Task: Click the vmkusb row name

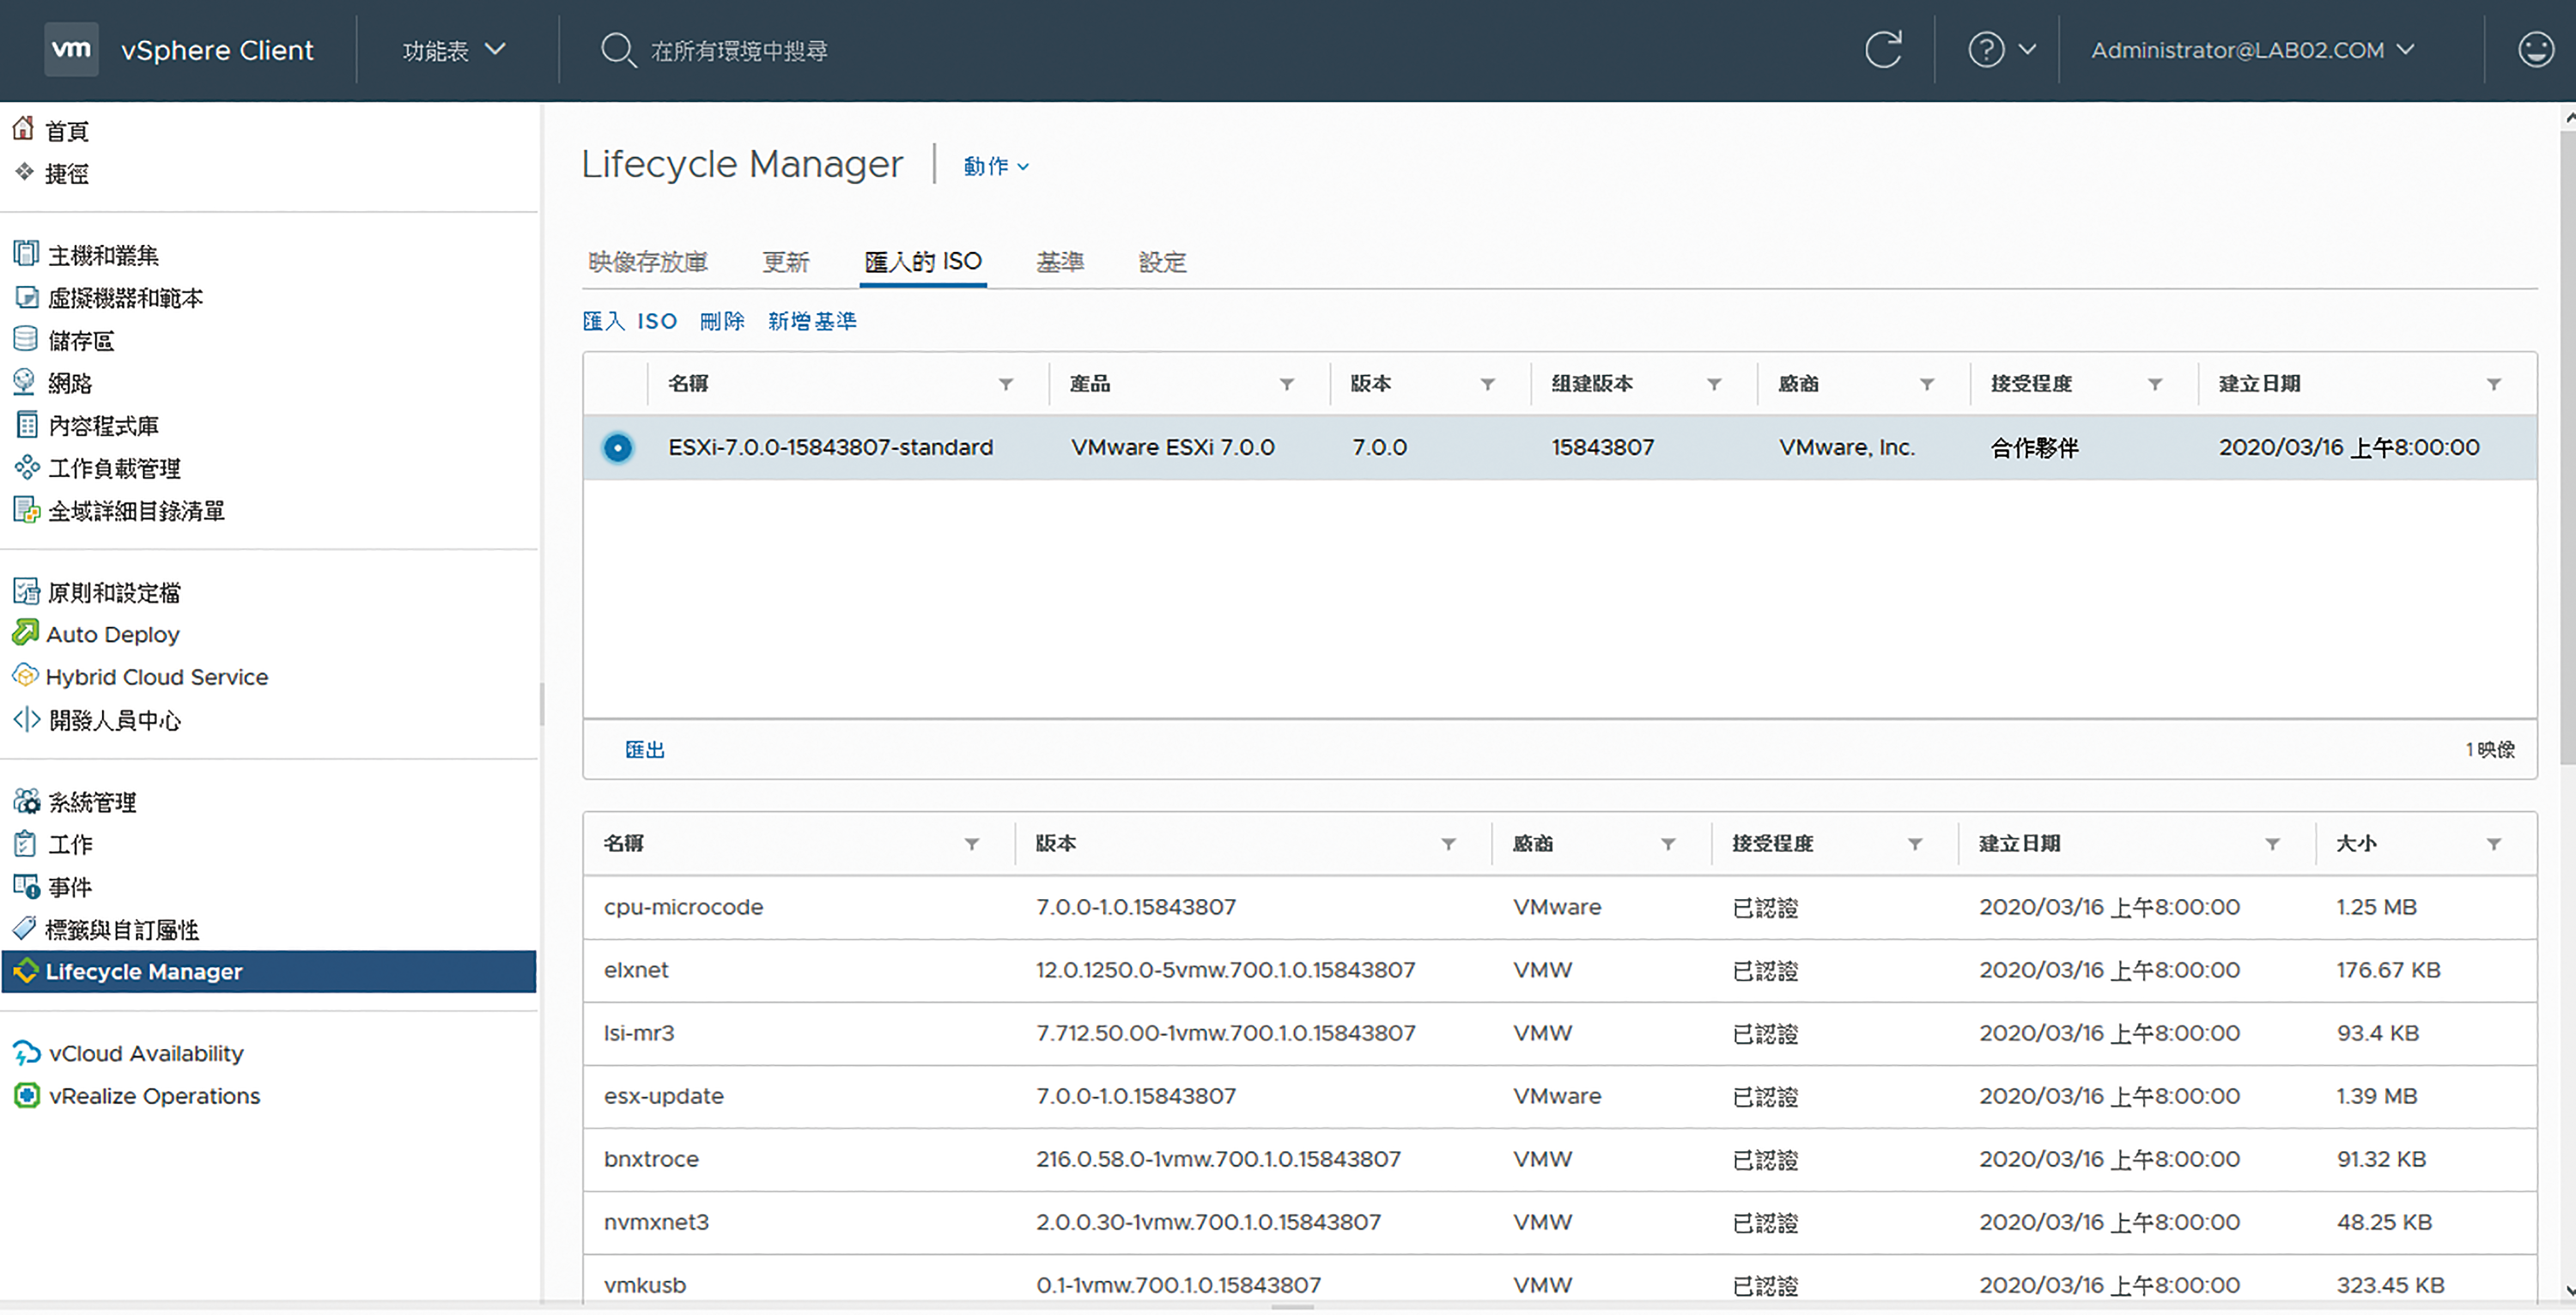Action: pos(645,1286)
